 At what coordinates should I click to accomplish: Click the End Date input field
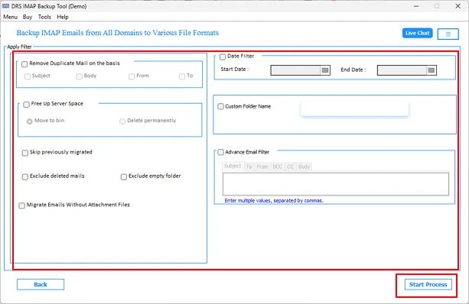pos(402,70)
